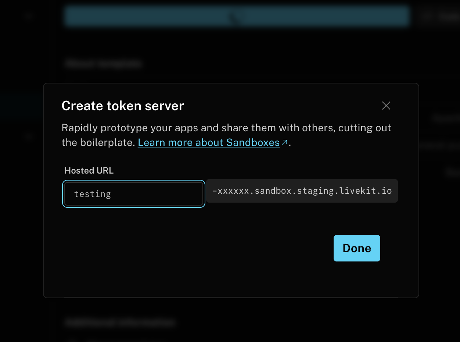
Task: Click the icon inside the blurred teal button
Action: (x=236, y=17)
